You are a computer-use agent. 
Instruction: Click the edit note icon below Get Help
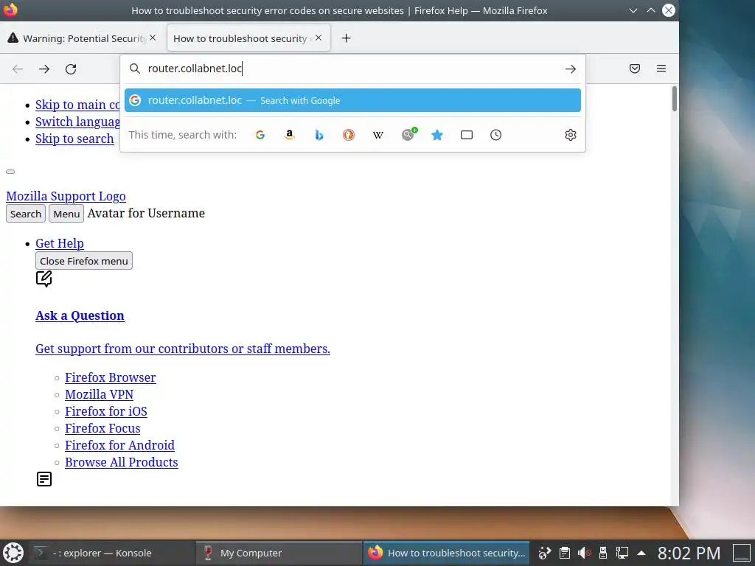tap(44, 279)
